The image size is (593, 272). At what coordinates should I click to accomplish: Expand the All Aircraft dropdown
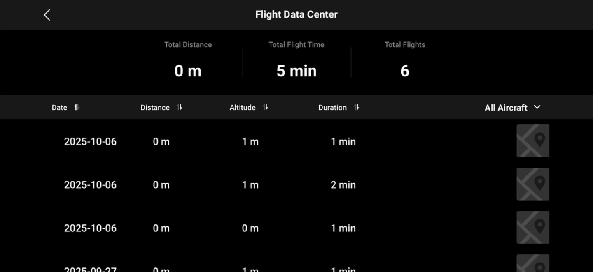coord(506,108)
